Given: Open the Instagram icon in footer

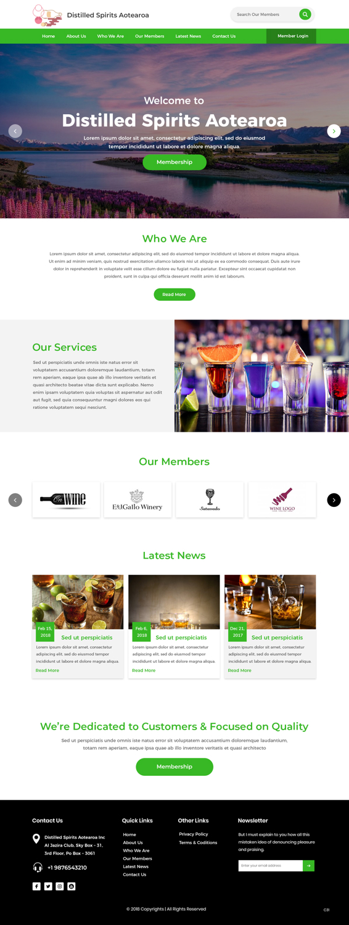Looking at the screenshot, I should (x=60, y=886).
